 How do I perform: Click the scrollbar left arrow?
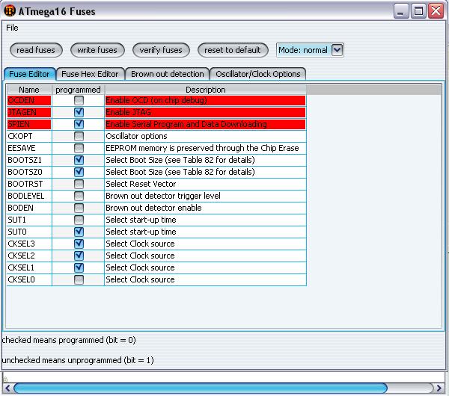7,389
